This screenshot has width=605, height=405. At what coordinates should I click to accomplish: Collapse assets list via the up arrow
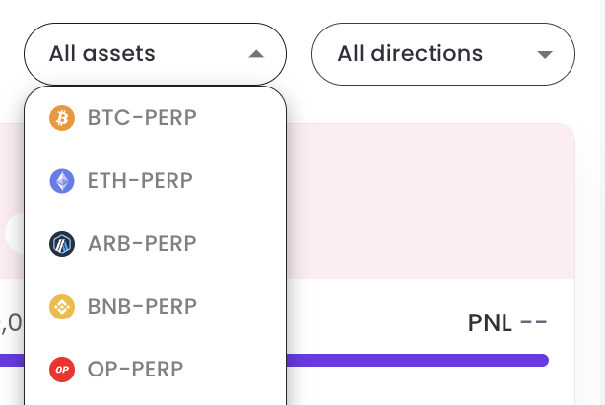coord(256,54)
